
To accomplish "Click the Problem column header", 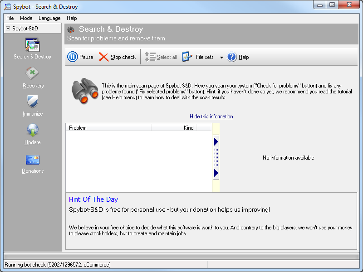I will tap(109, 128).
